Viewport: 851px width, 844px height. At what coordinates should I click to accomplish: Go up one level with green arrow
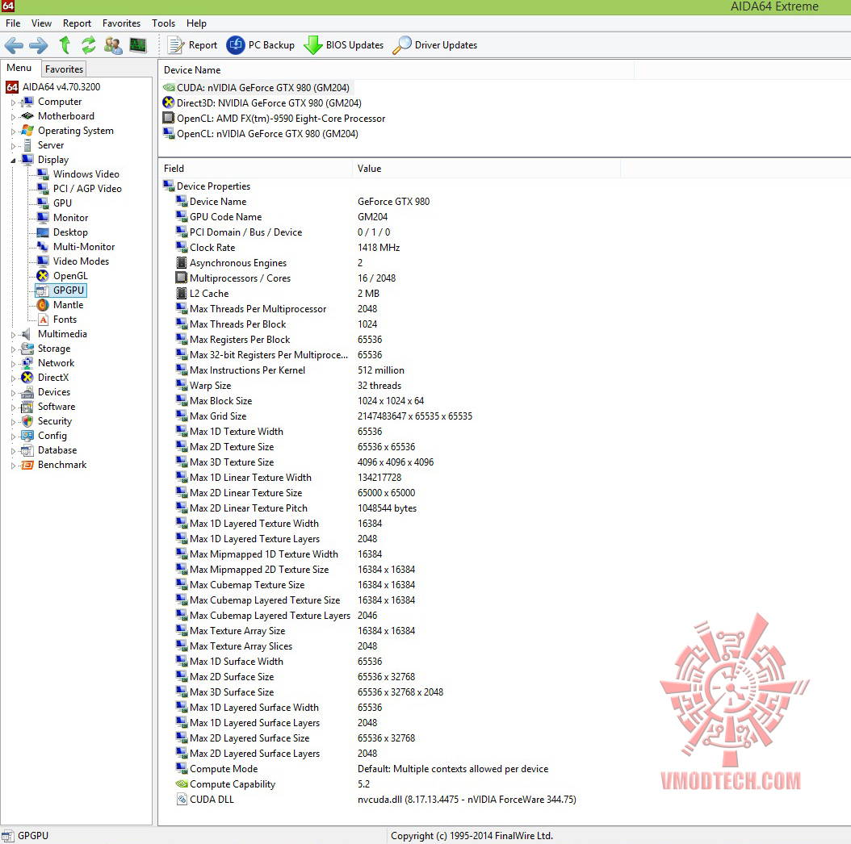65,45
